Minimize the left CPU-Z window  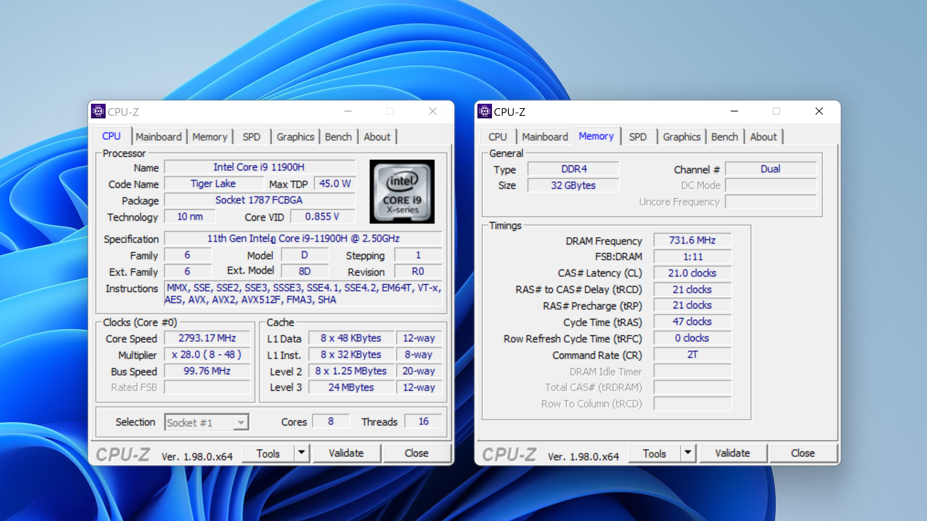(348, 111)
